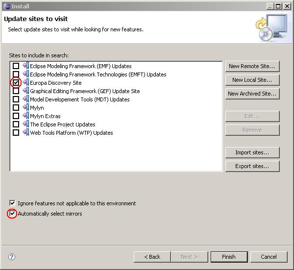Check the Mylyn site checkbox
The height and width of the screenshot is (270, 294).
point(16,108)
